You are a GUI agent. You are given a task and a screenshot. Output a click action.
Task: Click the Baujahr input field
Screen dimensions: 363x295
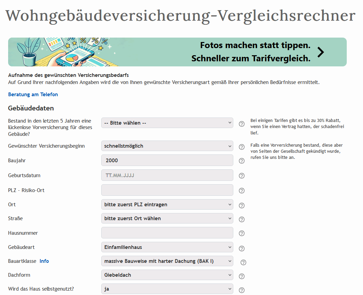(x=167, y=160)
